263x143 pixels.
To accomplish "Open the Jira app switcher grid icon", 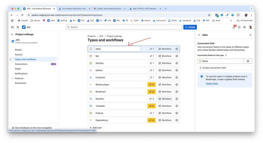I will pos(18,27).
